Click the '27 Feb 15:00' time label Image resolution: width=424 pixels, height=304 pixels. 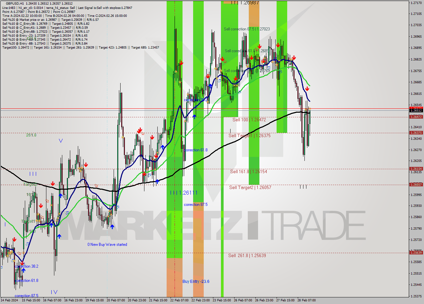(x=285, y=300)
